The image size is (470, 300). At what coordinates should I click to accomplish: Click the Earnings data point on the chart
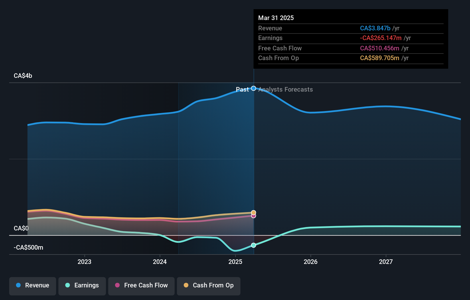254,245
